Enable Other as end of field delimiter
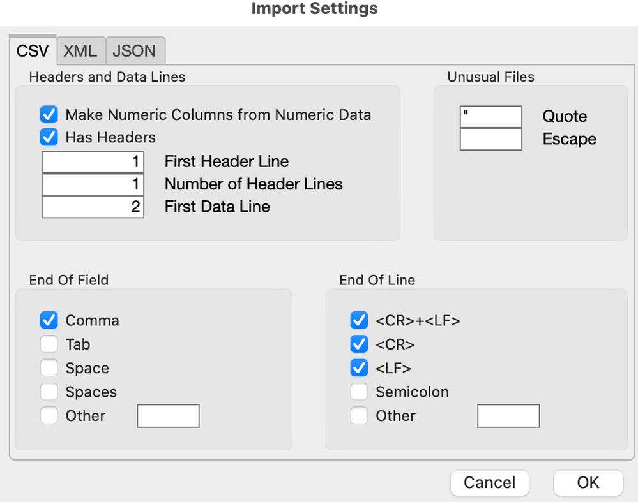The height and width of the screenshot is (502, 638). click(x=49, y=415)
